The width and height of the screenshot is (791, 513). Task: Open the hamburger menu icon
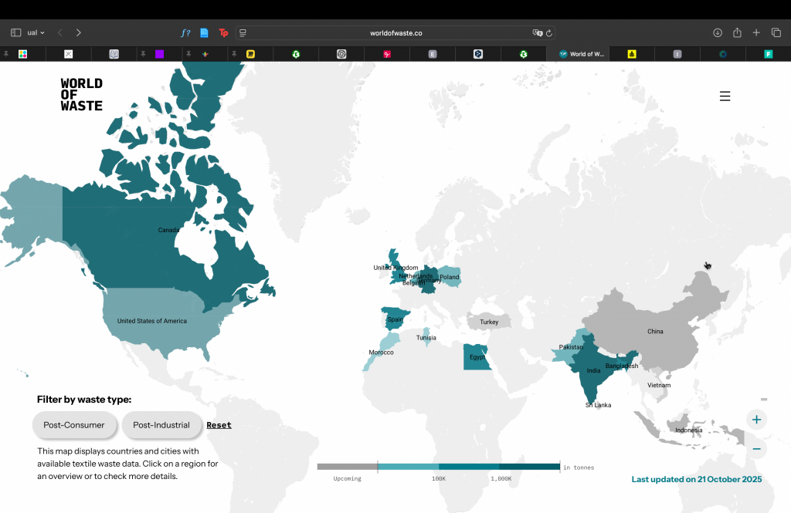click(725, 96)
